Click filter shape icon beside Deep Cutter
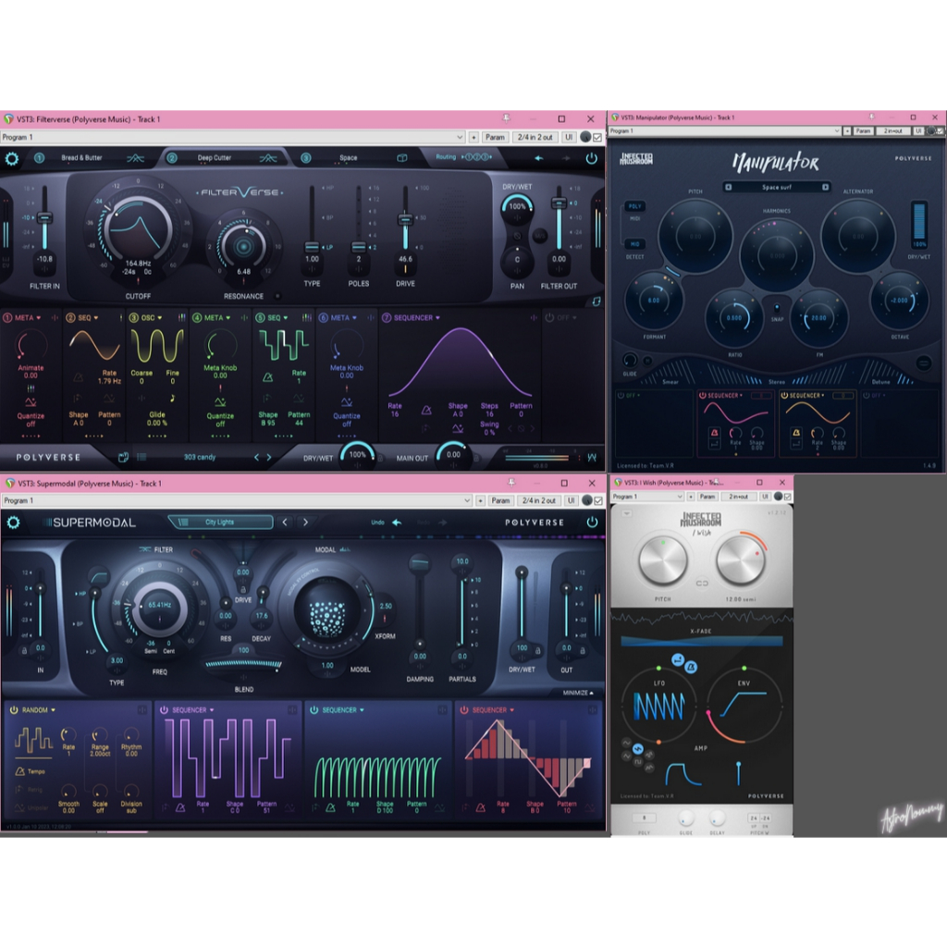 [x=268, y=158]
